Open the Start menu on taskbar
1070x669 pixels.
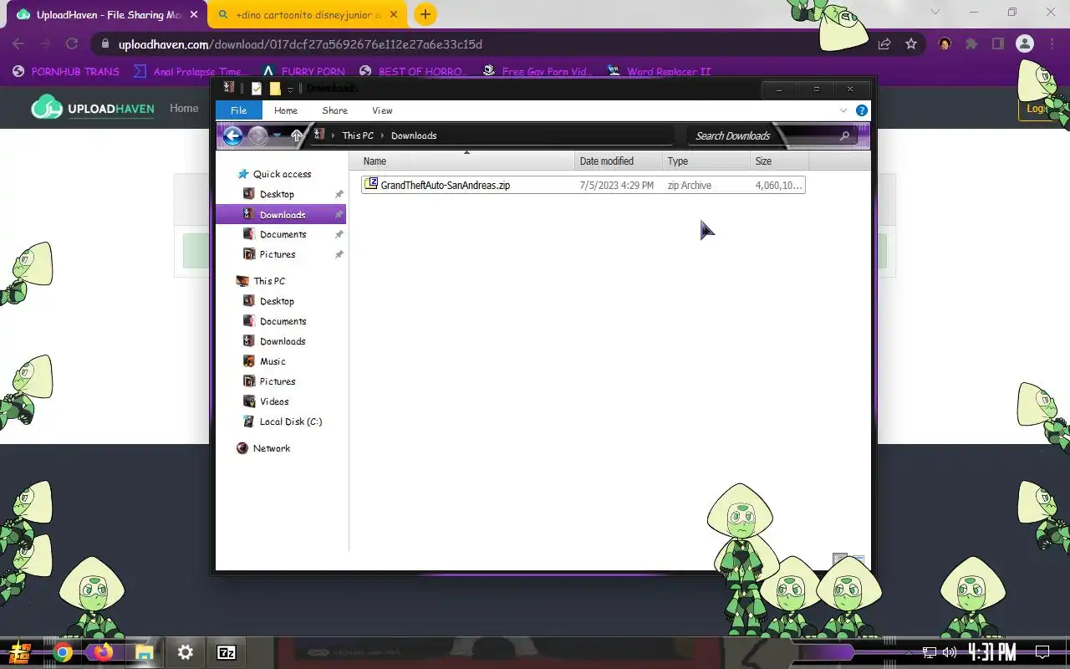20,652
